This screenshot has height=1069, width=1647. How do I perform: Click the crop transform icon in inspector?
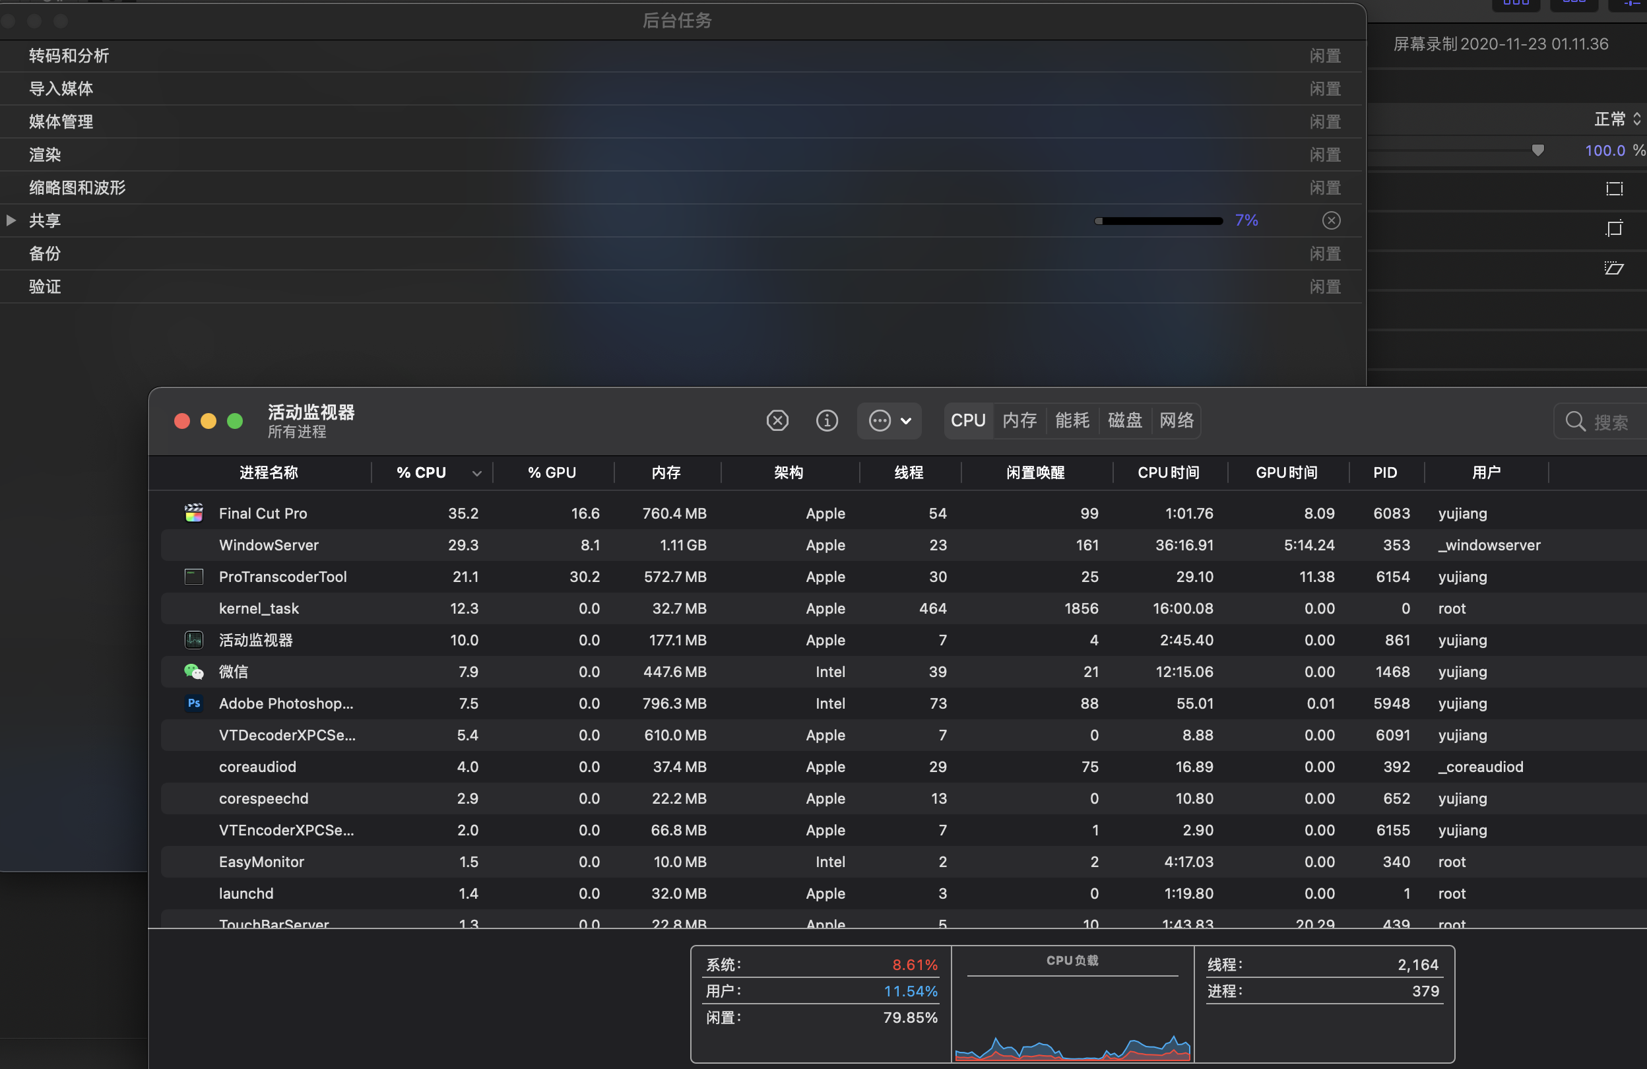point(1614,228)
